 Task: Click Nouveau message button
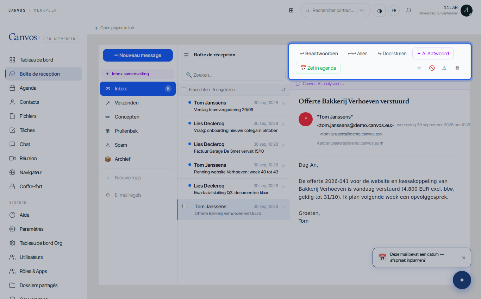coord(138,55)
